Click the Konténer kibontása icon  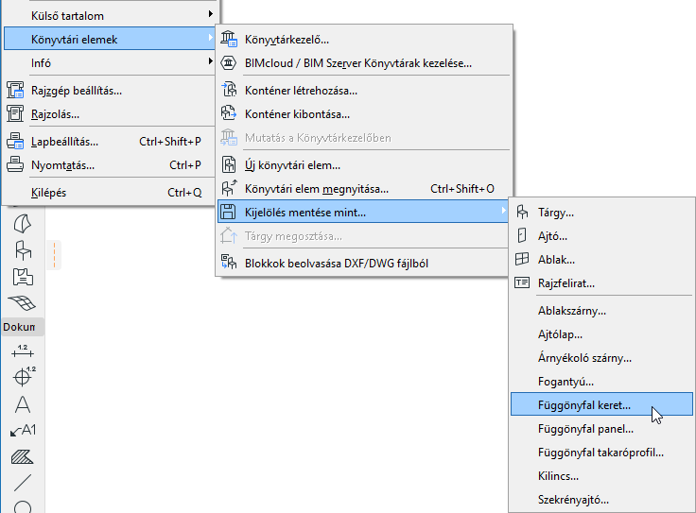[229, 113]
